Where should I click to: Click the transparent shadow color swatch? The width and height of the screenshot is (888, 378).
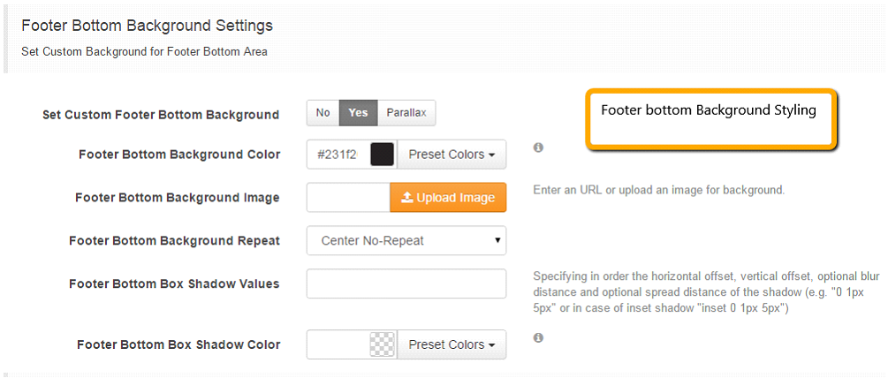pyautogui.click(x=382, y=344)
